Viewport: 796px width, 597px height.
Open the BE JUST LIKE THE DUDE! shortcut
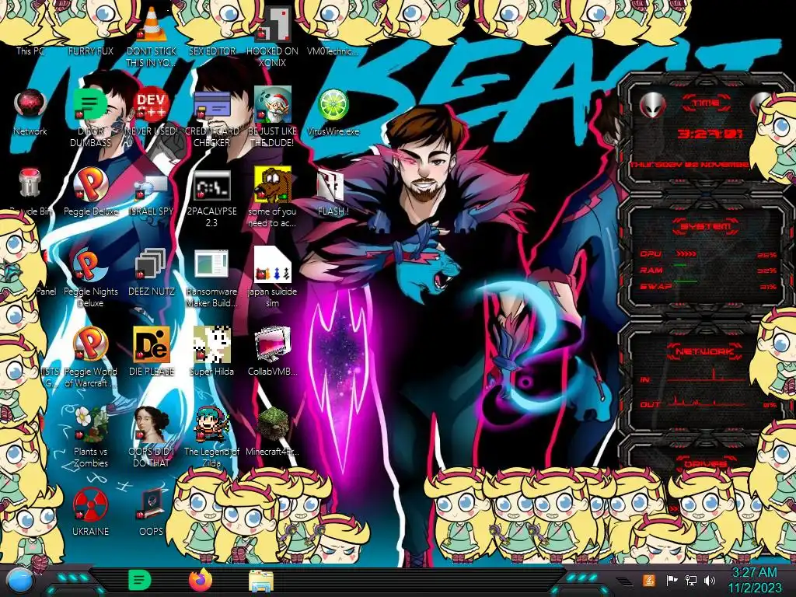(x=273, y=104)
